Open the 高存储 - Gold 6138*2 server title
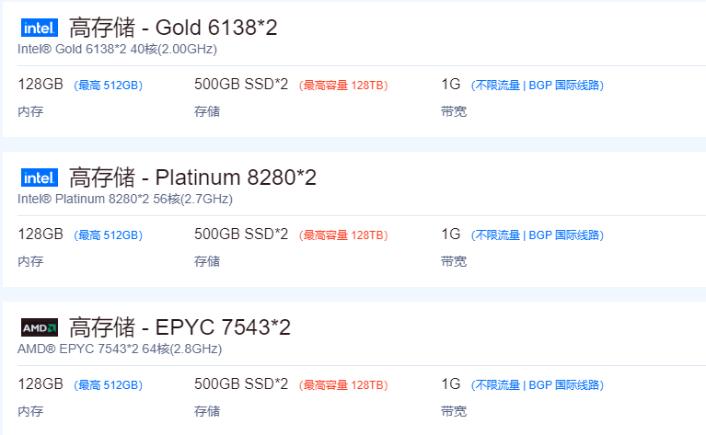Image resolution: width=706 pixels, height=435 pixels. [x=173, y=28]
